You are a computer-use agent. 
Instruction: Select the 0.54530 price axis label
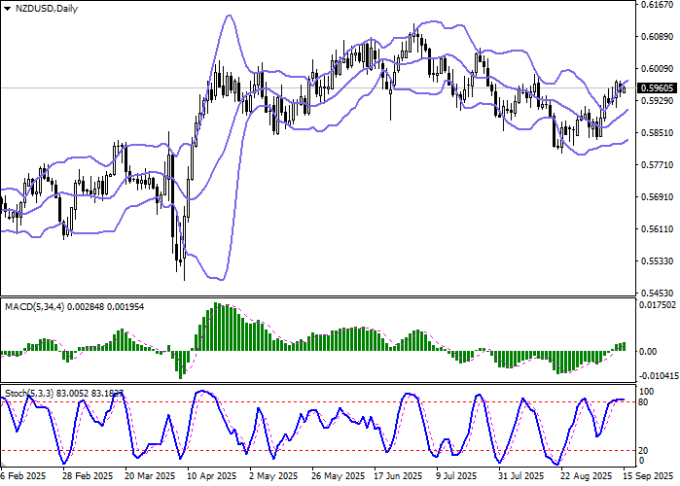pos(656,293)
